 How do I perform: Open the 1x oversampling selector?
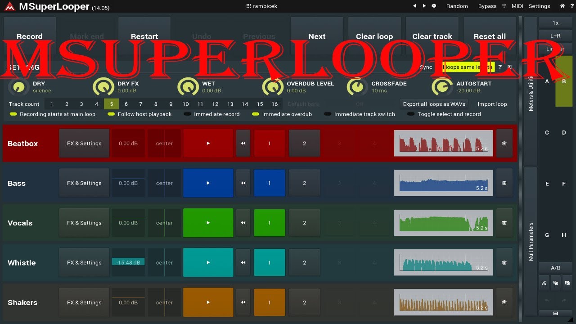556,22
